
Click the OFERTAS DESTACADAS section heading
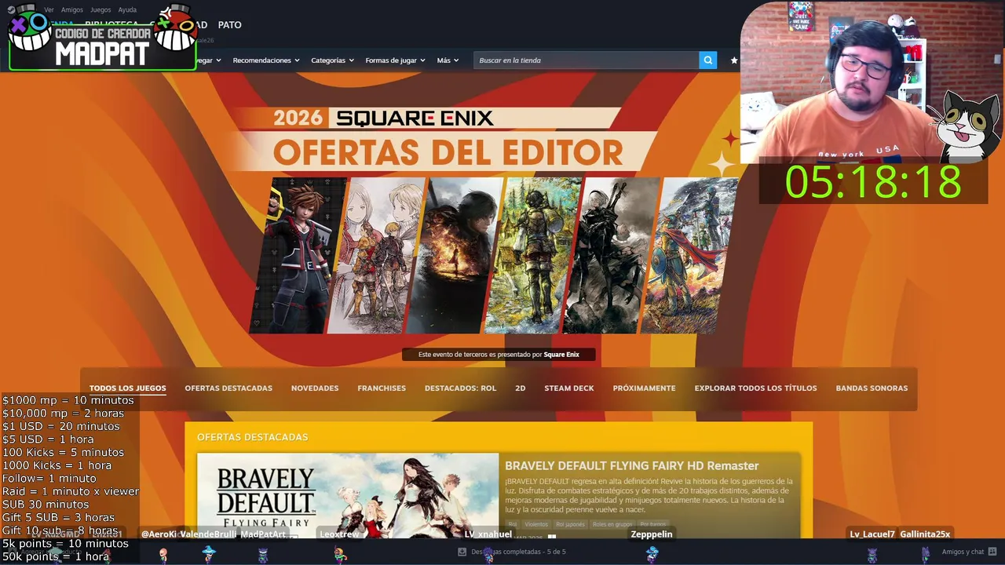point(253,437)
